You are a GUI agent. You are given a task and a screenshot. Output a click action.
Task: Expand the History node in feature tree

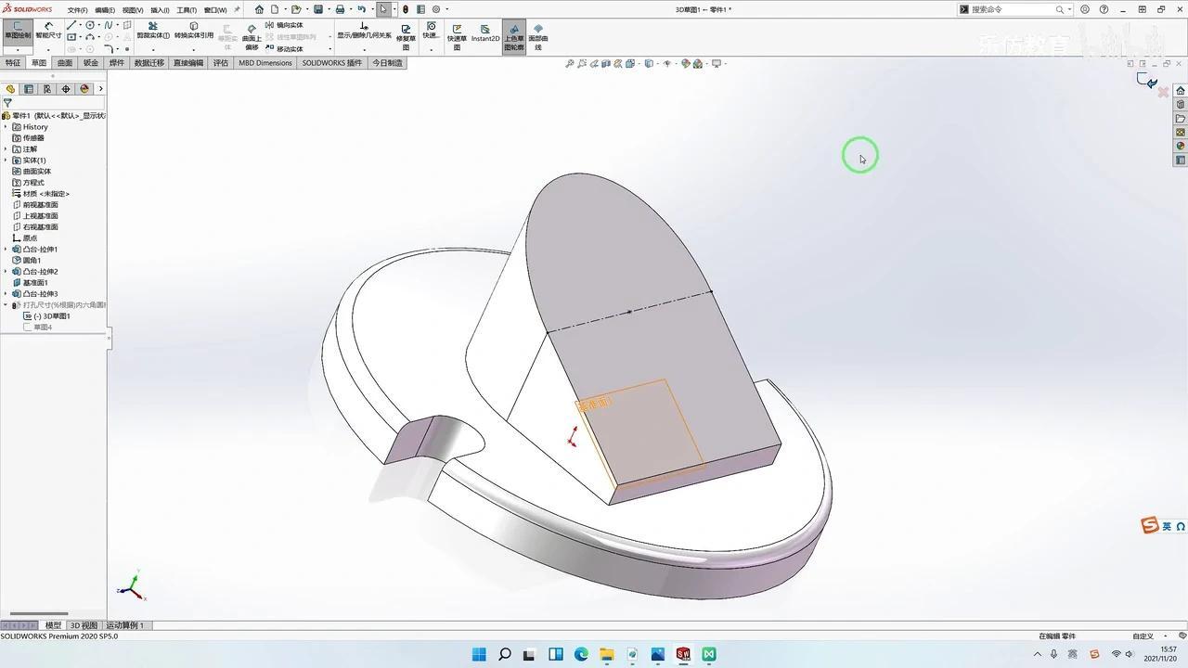[6, 127]
